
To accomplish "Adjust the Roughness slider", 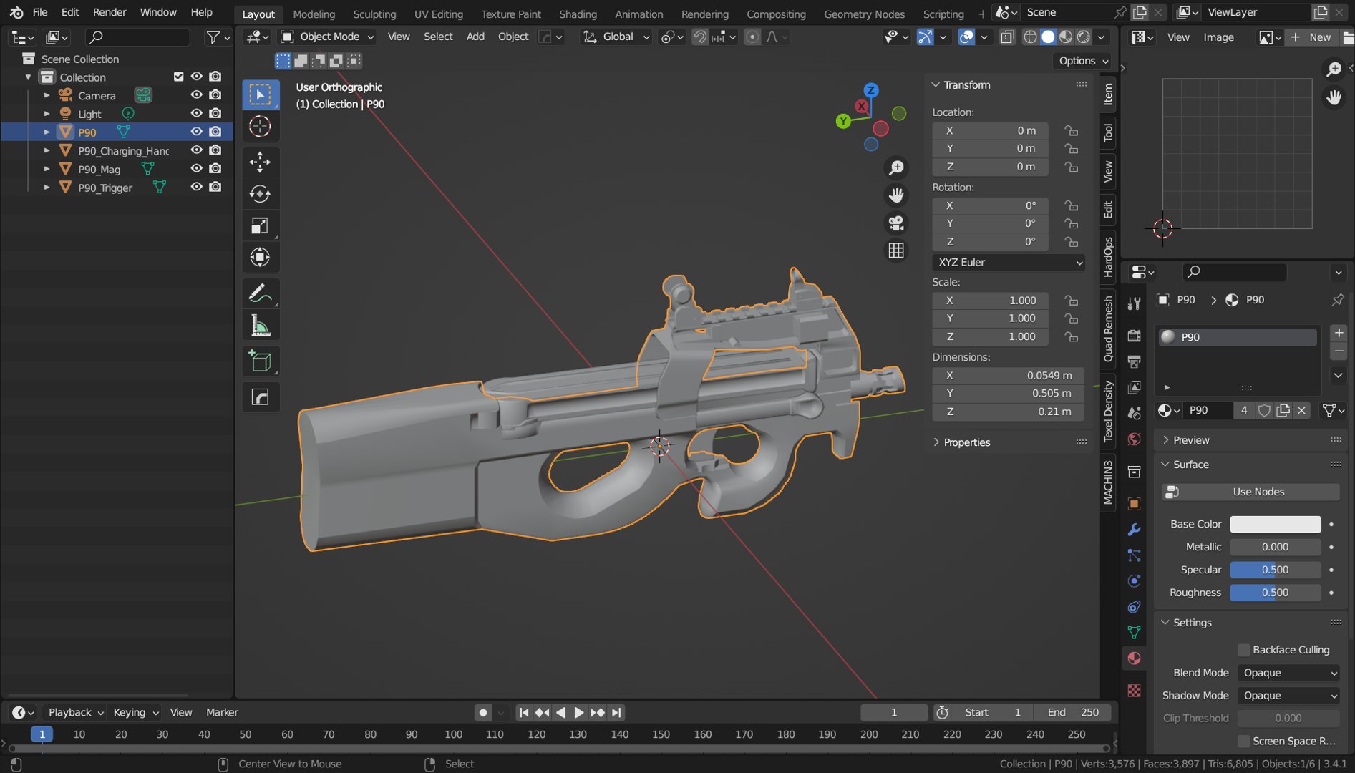I will pos(1276,593).
